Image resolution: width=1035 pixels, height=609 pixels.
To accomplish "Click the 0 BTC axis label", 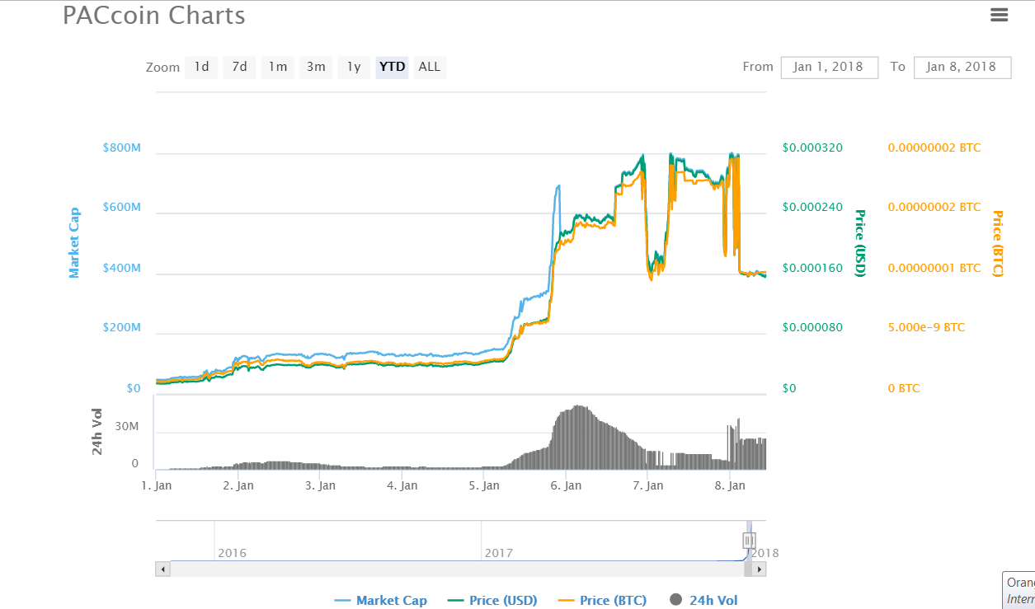I will pos(904,388).
